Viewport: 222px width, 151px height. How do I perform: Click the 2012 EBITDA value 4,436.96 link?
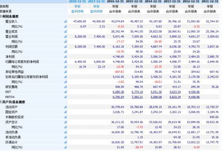pos(194,97)
